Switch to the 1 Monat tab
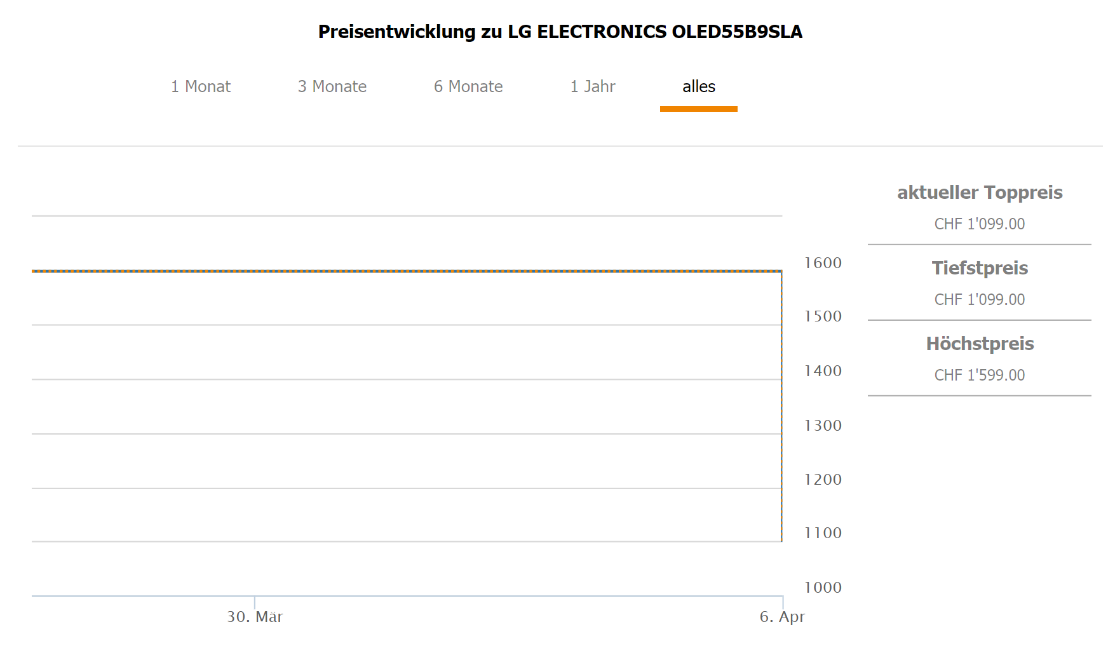 200,86
